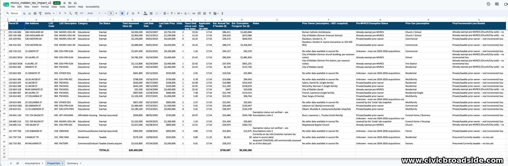
Task: Undo the last action
Action: tap(24, 13)
